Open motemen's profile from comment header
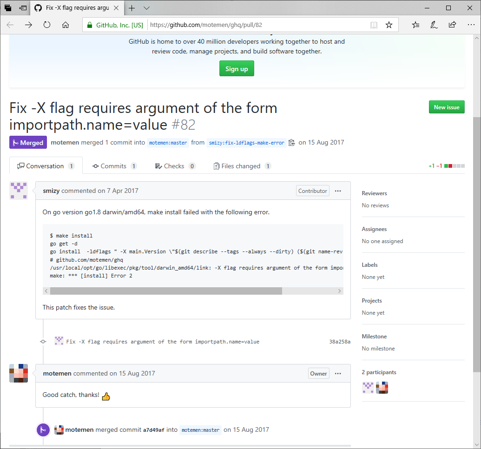 (57, 374)
